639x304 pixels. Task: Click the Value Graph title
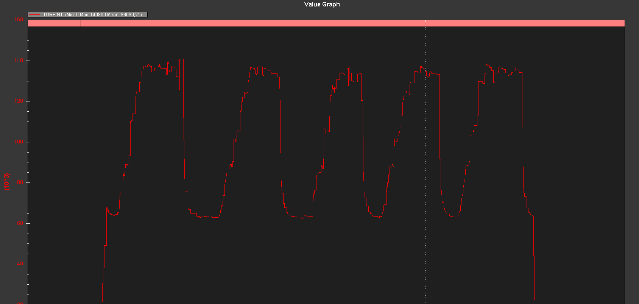click(x=322, y=5)
